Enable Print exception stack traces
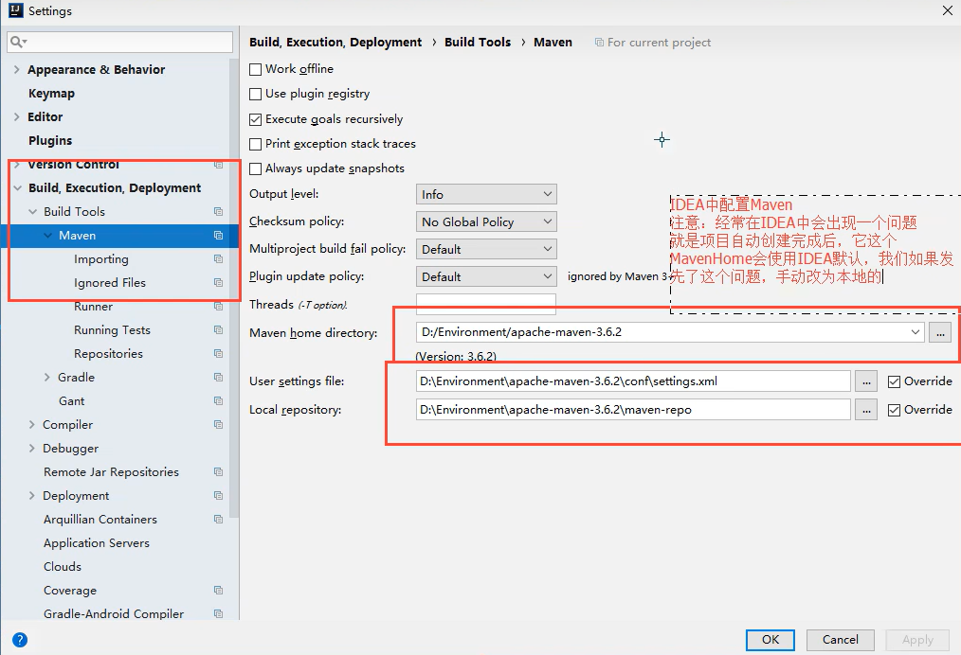961x655 pixels. pyautogui.click(x=256, y=144)
